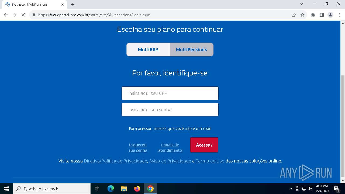Open the Extensions puzzle icon
The image size is (345, 194).
coord(313,15)
